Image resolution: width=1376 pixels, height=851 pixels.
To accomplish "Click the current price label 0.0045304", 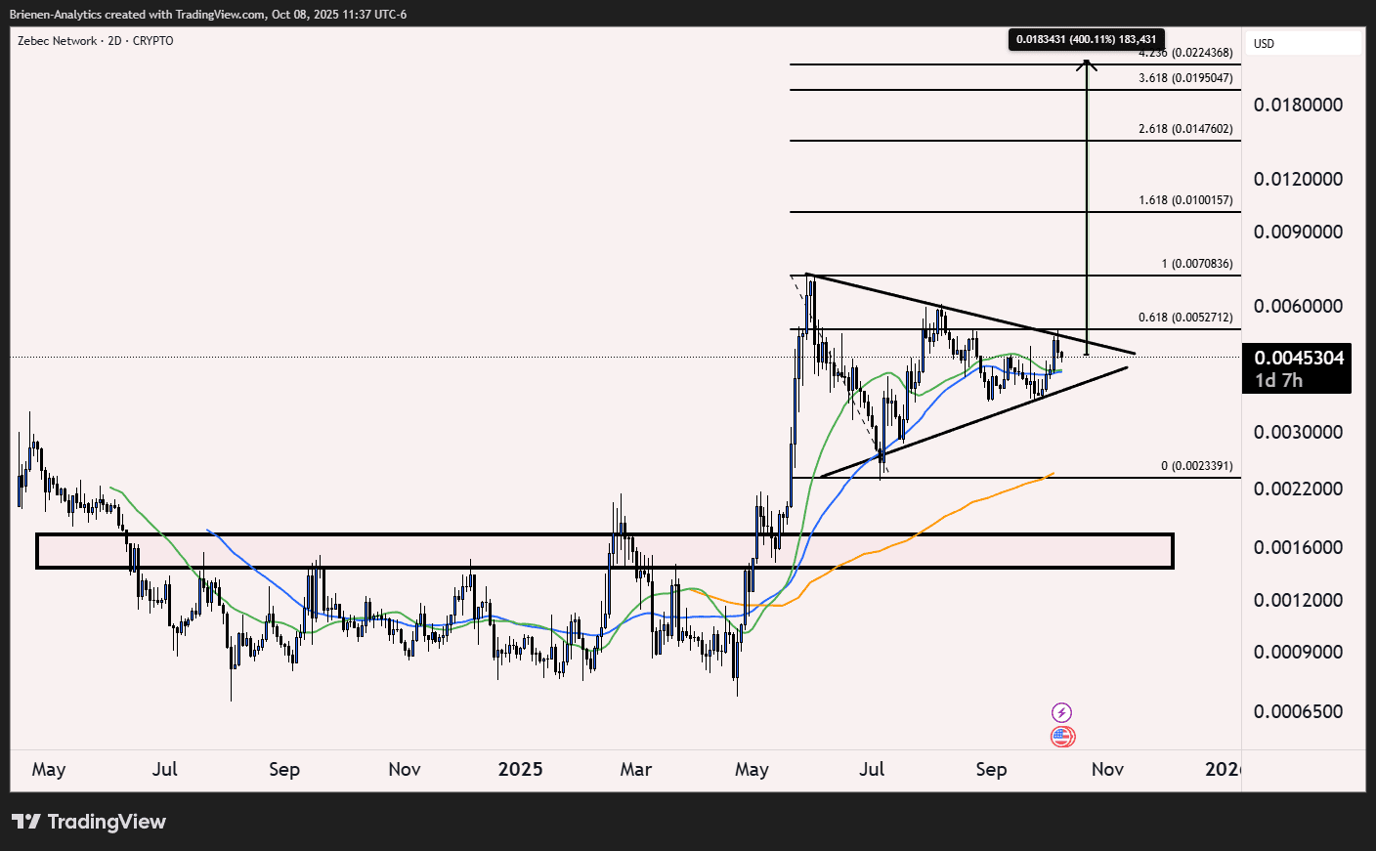I will (x=1300, y=359).
